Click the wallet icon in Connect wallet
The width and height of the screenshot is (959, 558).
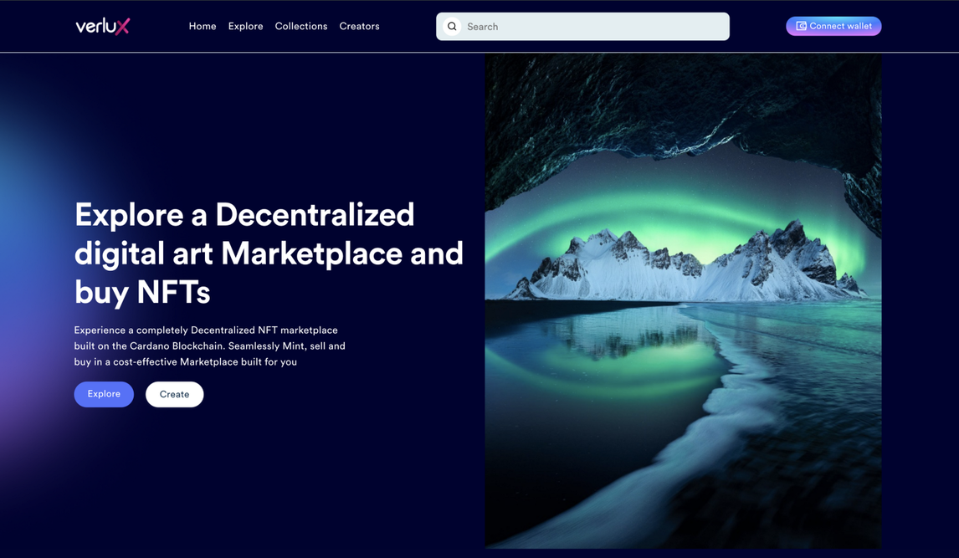point(801,26)
